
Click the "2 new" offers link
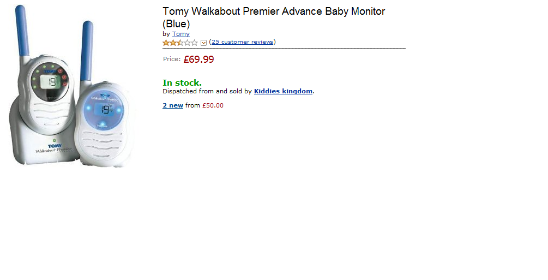[173, 105]
